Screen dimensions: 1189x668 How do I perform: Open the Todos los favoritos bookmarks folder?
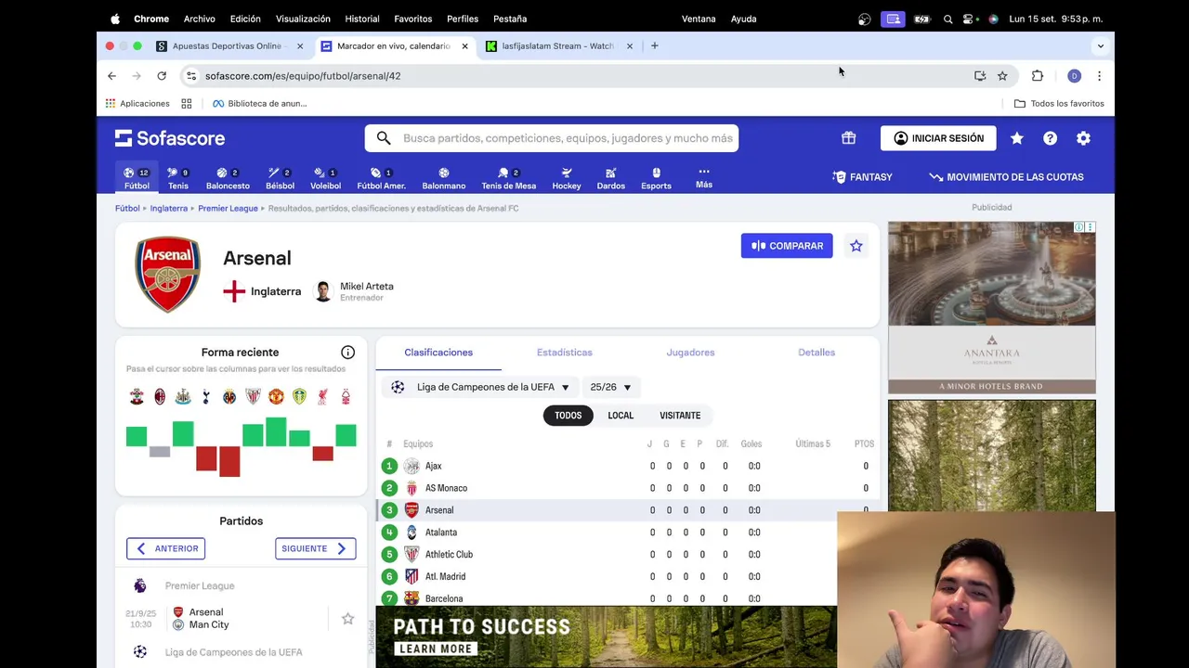(1059, 103)
